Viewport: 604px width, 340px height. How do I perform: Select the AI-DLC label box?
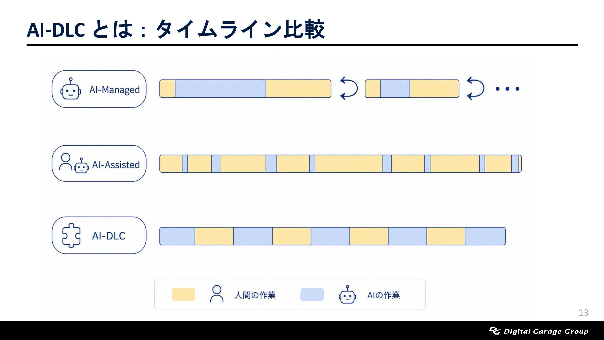point(99,235)
